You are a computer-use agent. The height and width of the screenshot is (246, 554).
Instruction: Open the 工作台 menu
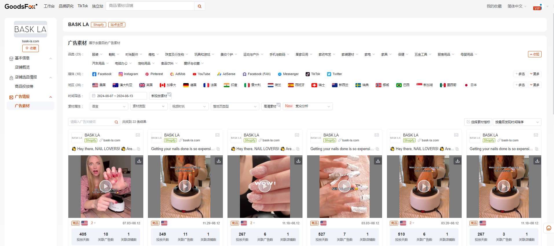click(49, 6)
